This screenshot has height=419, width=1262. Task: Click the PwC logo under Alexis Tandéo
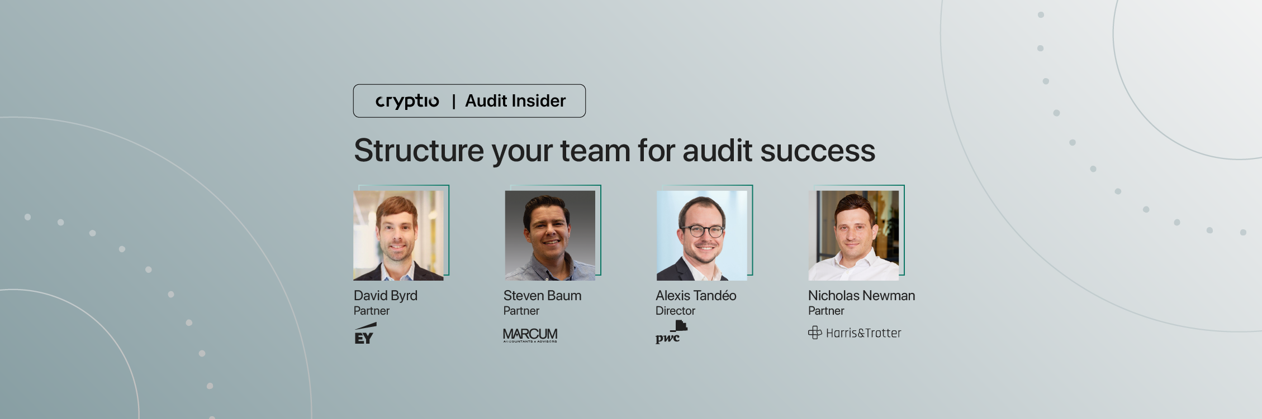click(671, 332)
